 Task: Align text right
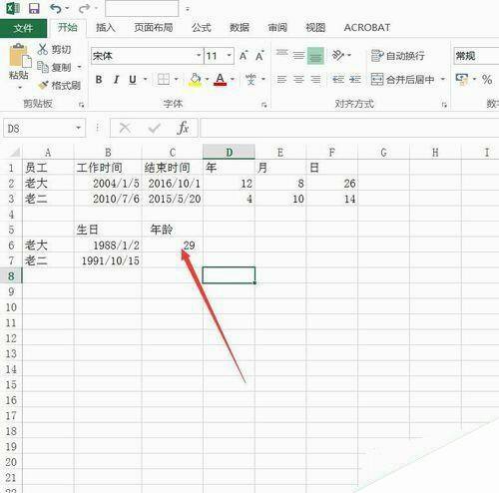pos(315,80)
